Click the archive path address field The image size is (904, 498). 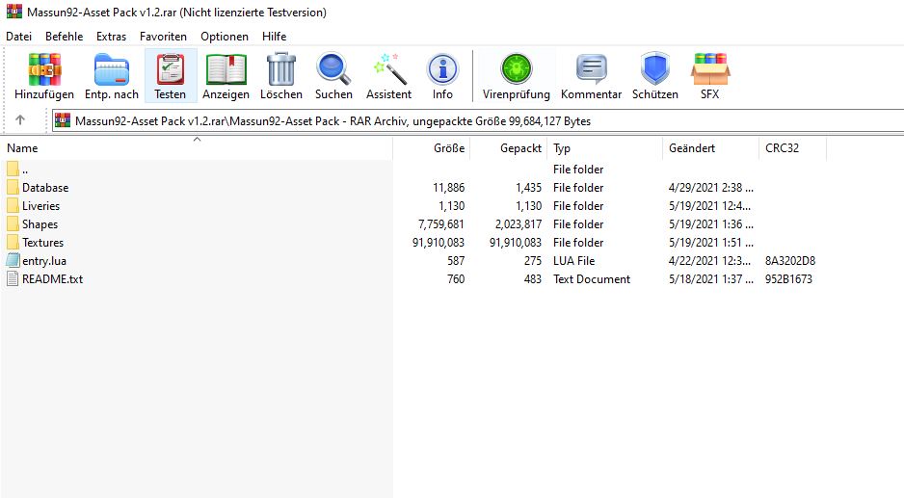[477, 121]
